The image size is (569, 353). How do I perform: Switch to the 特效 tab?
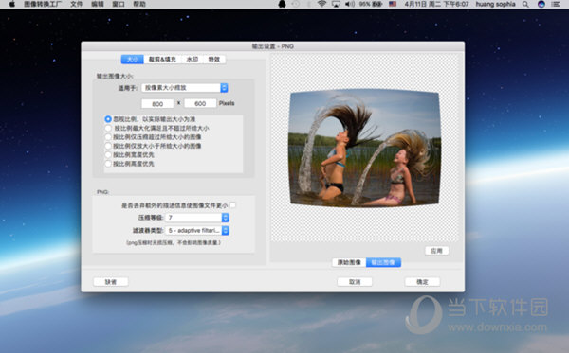[x=214, y=59]
